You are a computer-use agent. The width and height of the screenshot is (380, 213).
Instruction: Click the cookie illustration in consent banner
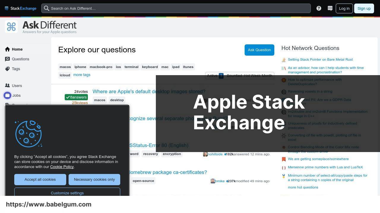(x=28, y=134)
